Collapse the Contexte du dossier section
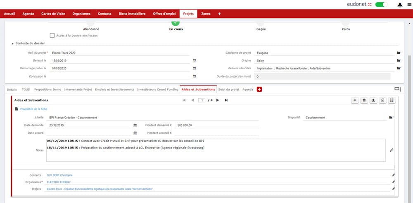The width and height of the screenshot is (413, 203). pyautogui.click(x=13, y=43)
